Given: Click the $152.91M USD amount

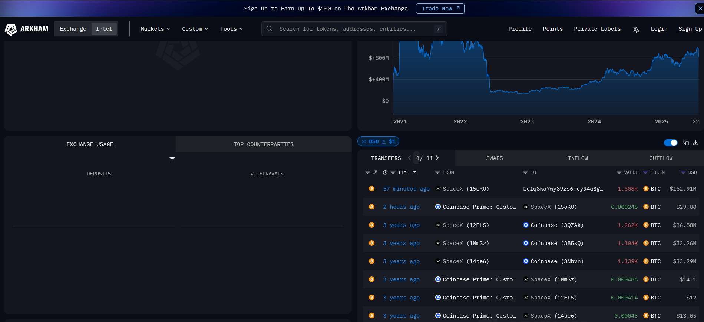Looking at the screenshot, I should [683, 189].
